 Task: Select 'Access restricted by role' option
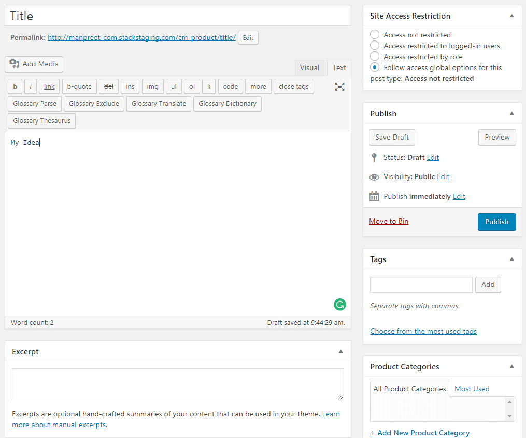pos(375,57)
